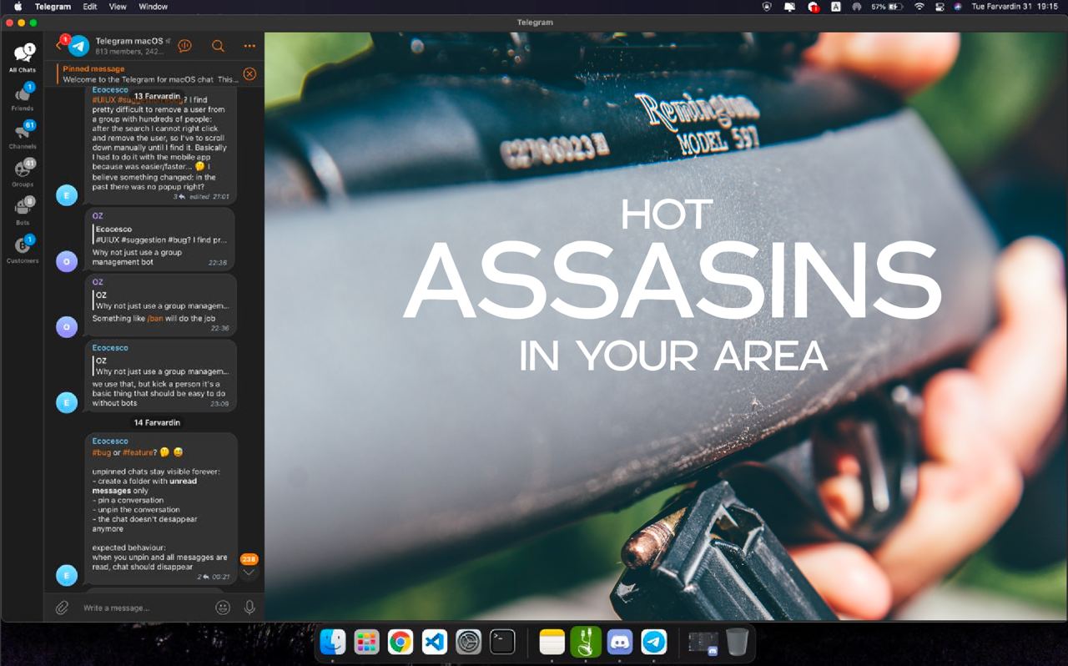Open the Customers chat folder

(23, 250)
